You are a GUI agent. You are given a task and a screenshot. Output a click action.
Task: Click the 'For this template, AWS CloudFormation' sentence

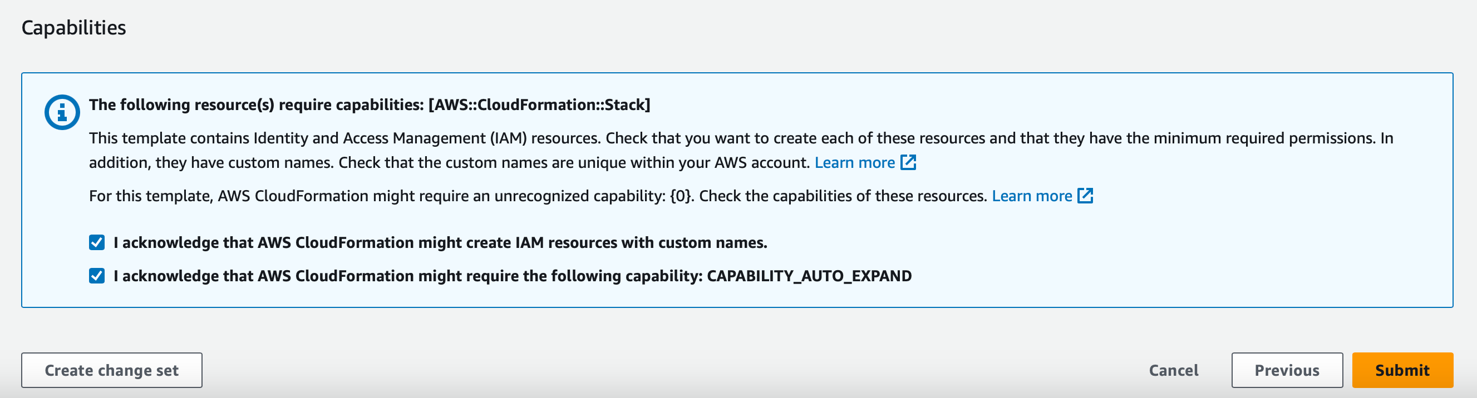click(537, 196)
